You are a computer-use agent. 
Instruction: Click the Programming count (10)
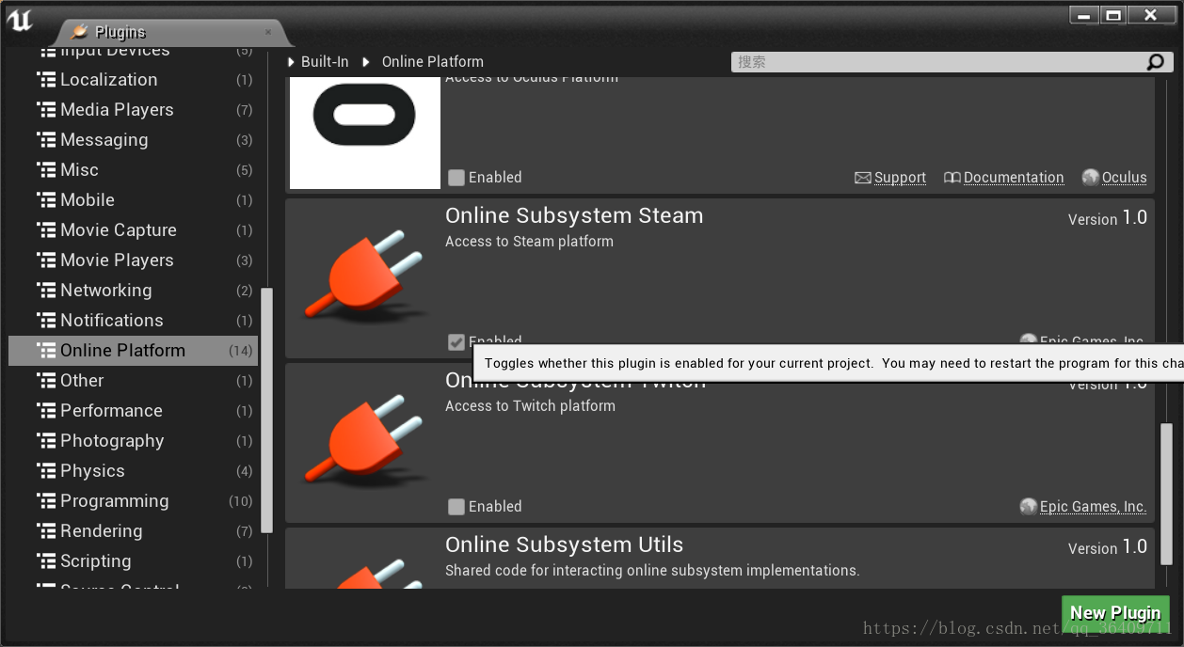click(241, 501)
